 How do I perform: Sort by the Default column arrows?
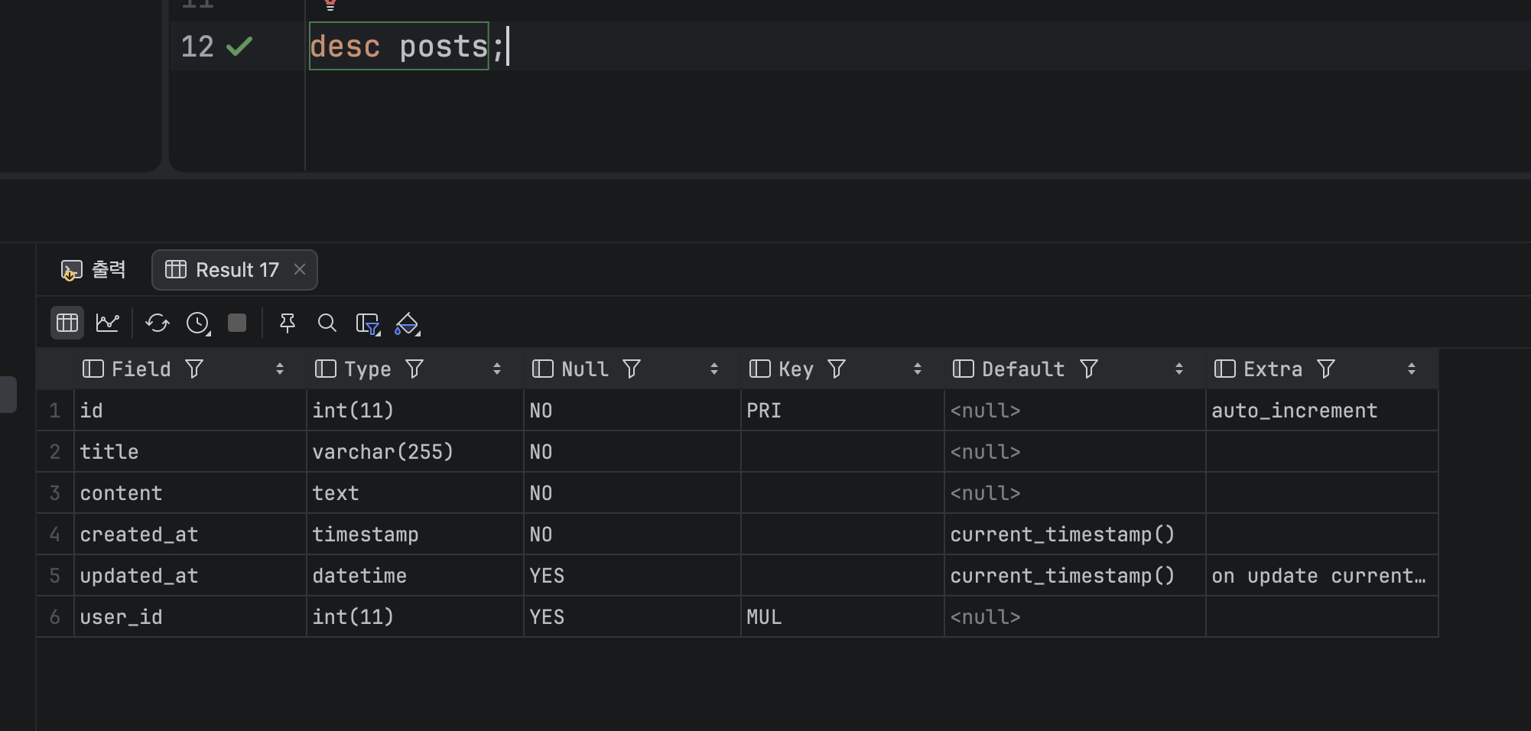(1178, 369)
